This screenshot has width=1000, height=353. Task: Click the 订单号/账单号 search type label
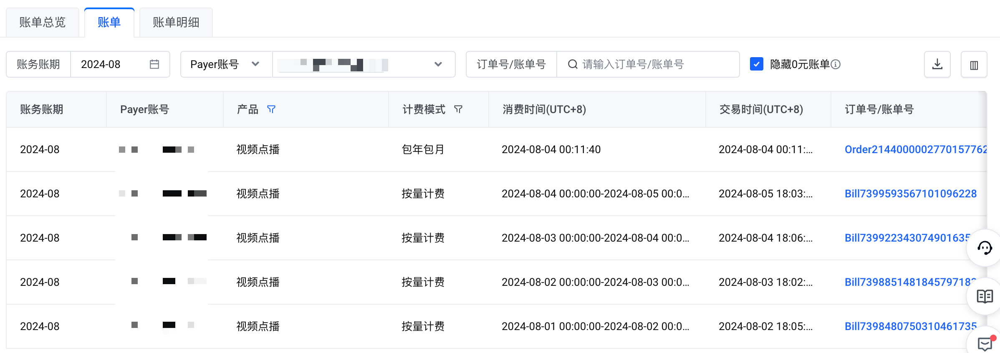pyautogui.click(x=511, y=64)
